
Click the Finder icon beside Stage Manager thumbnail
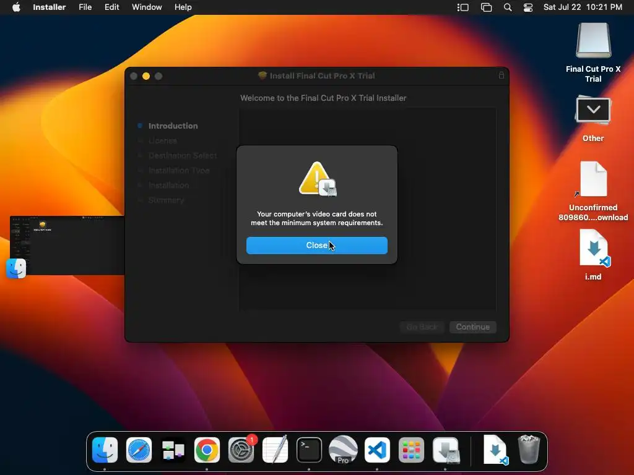[x=16, y=268]
